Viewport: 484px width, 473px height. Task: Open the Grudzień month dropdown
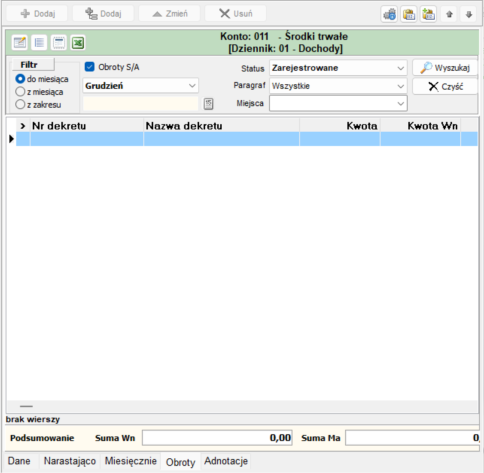[x=140, y=86]
